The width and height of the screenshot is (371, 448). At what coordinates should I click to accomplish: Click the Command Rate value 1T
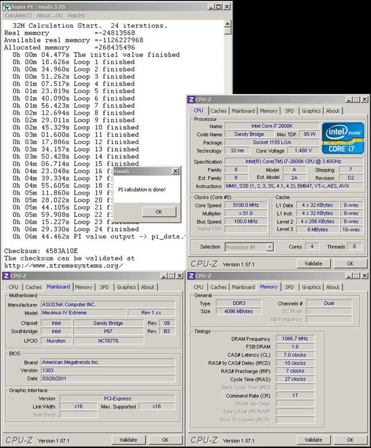click(x=295, y=395)
